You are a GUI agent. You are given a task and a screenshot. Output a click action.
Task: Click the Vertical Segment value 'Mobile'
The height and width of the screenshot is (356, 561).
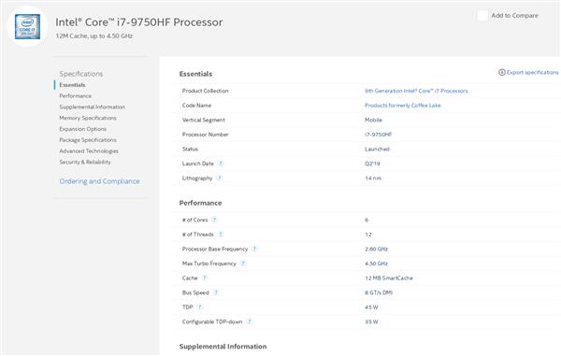373,121
